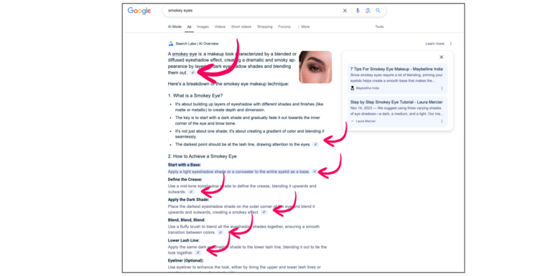Close the sources panel
553x276 pixels.
(441, 57)
